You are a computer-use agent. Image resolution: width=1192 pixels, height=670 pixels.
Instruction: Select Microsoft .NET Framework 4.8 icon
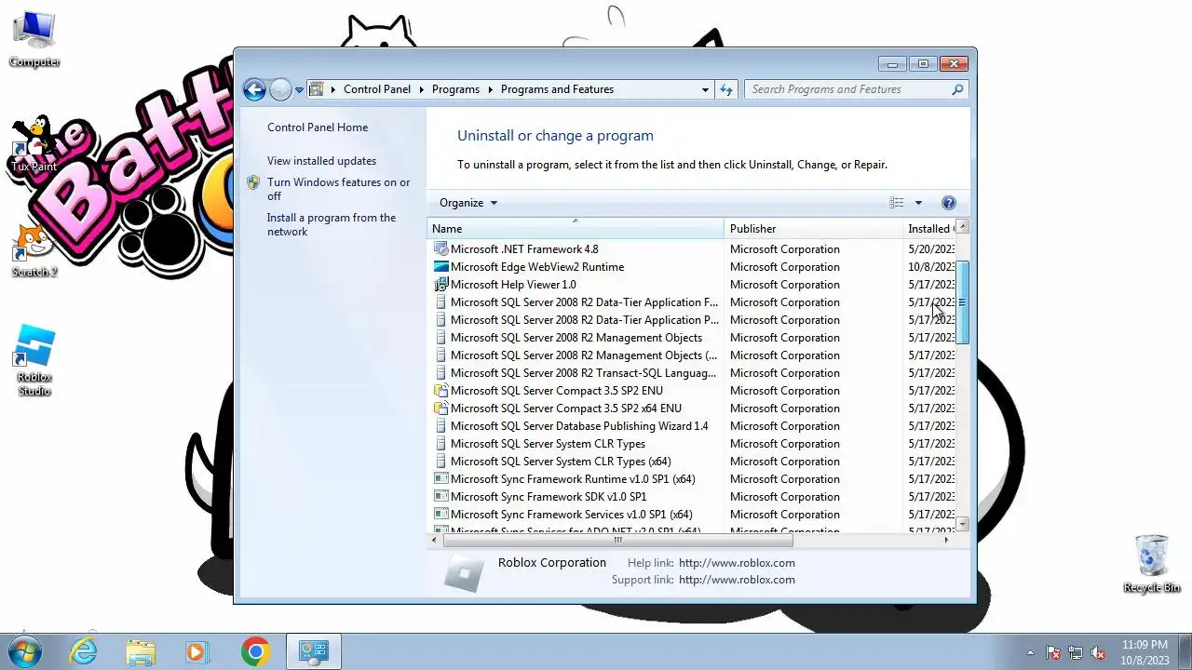[x=441, y=249]
